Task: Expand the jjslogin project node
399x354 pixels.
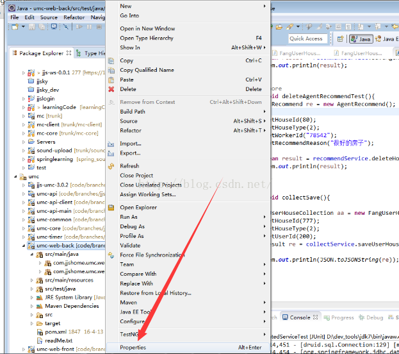Action: click(24, 99)
